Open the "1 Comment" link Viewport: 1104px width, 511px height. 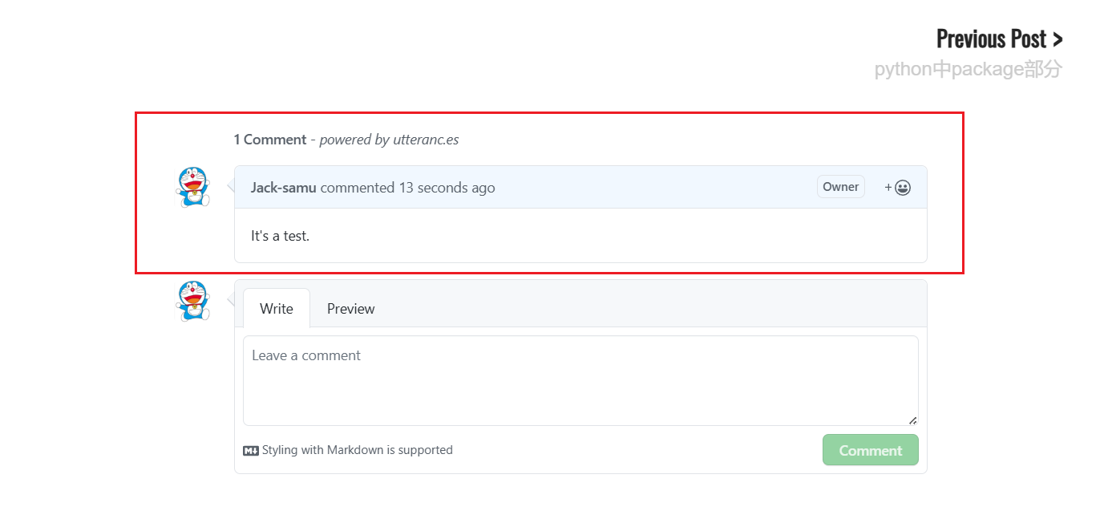pos(270,140)
